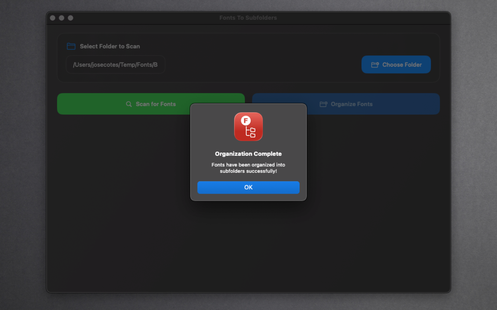Click the Organization Complete title text
The height and width of the screenshot is (310, 497).
248,154
